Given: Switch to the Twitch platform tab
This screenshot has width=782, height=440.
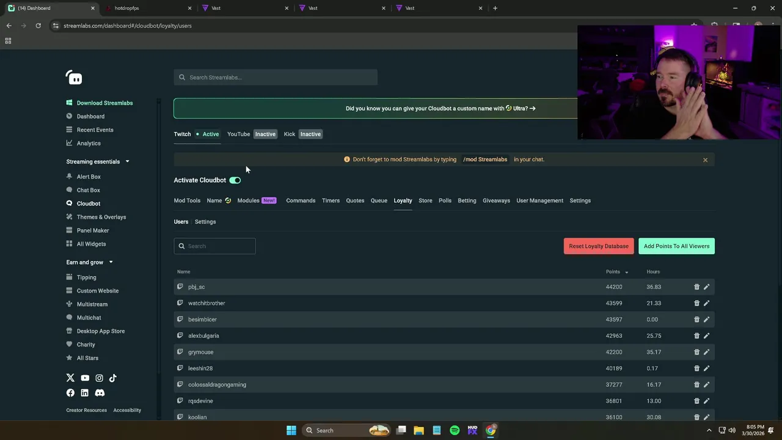Looking at the screenshot, I should point(182,134).
